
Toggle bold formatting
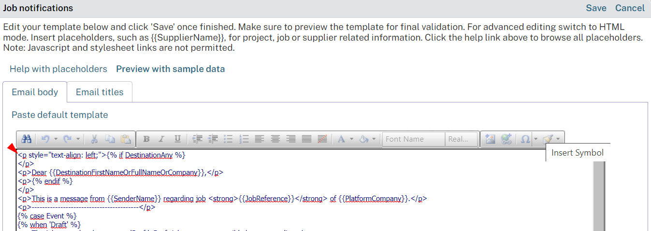coord(146,139)
